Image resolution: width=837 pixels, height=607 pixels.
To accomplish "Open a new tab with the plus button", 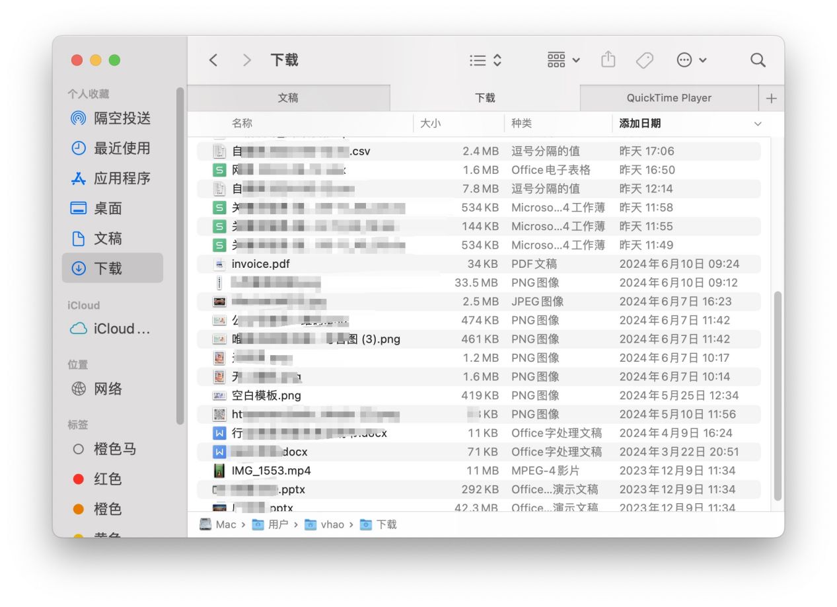I will [770, 98].
